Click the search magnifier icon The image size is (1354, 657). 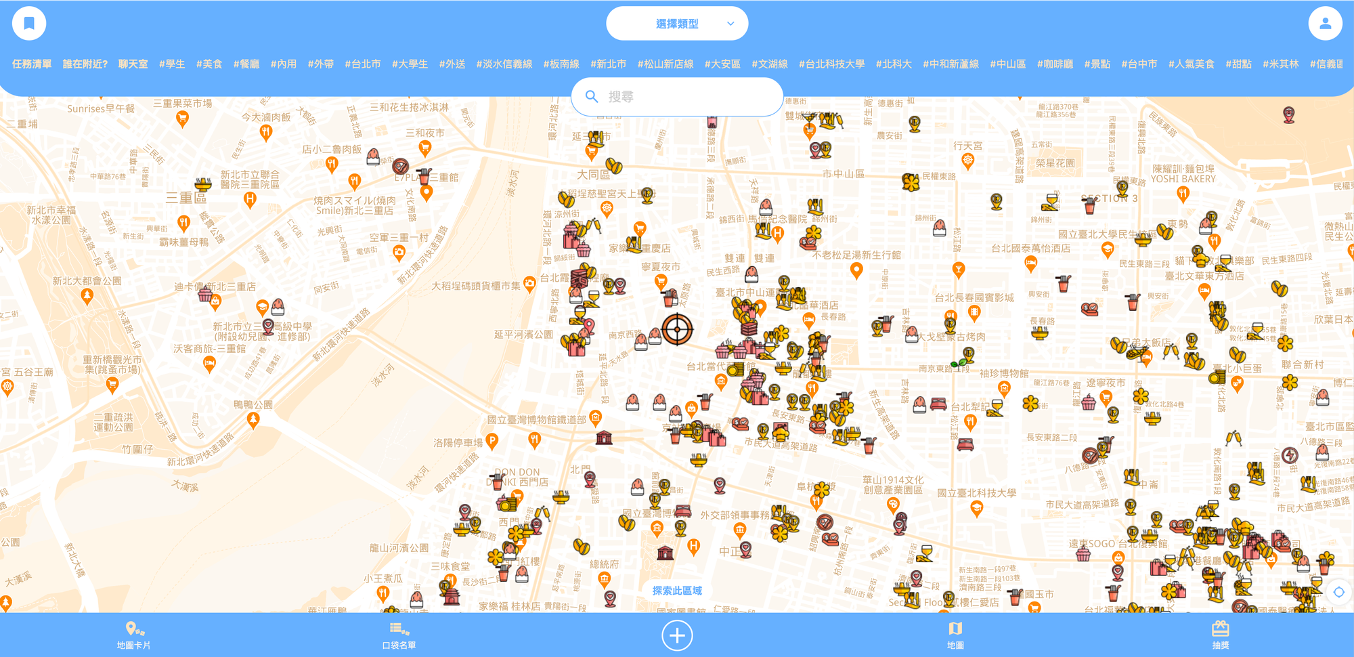(x=592, y=97)
